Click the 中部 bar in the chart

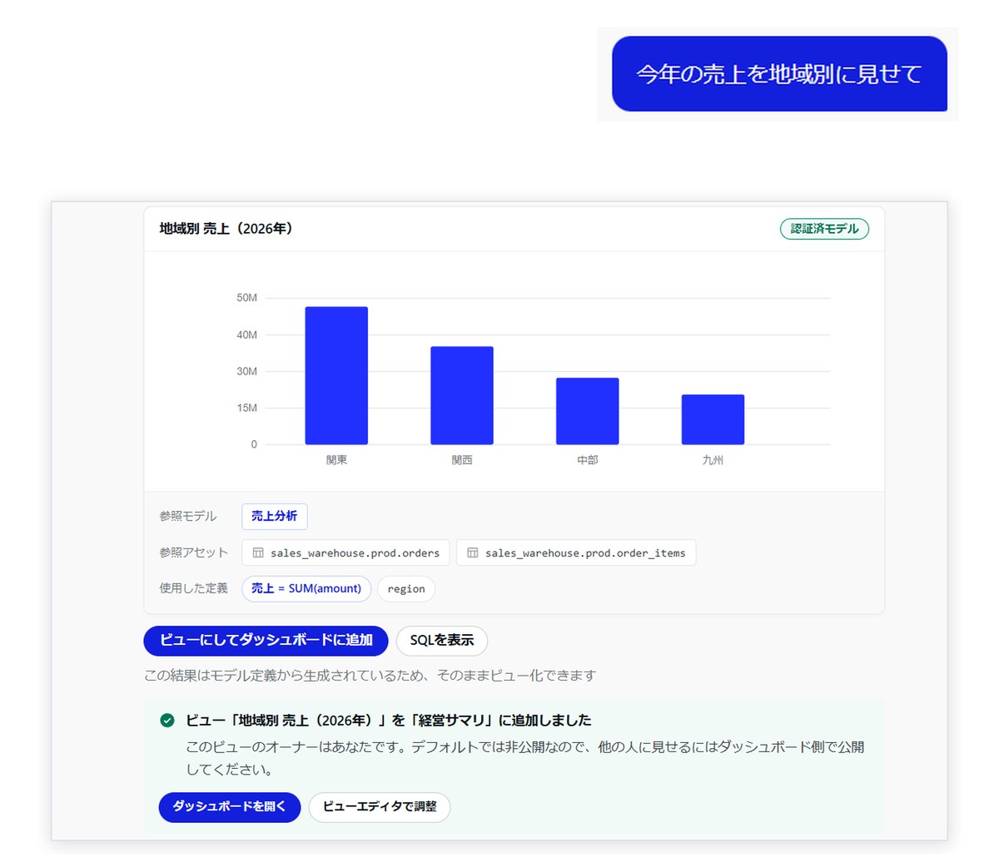[x=588, y=411]
